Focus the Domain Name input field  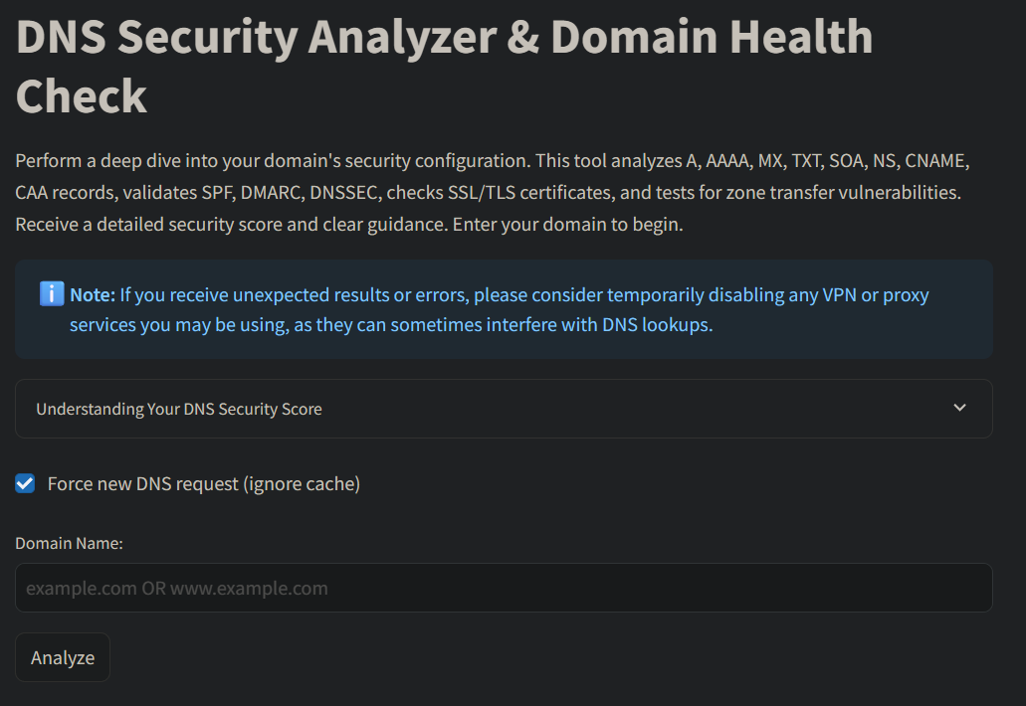tap(504, 588)
